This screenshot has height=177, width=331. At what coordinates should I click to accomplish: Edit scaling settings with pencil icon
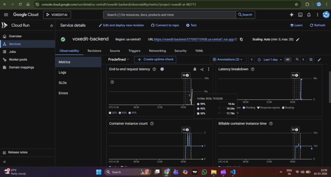(x=298, y=39)
